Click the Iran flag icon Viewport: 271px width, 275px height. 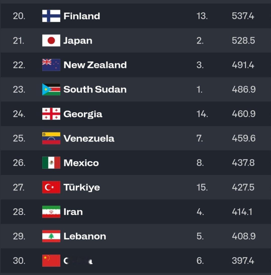(51, 212)
